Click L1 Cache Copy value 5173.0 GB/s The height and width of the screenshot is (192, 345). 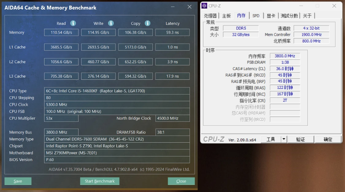(x=136, y=47)
